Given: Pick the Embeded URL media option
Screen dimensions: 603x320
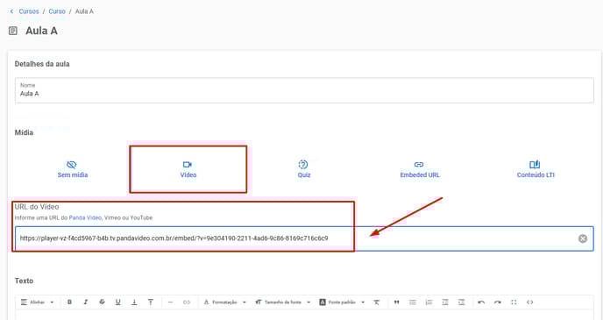Looking at the screenshot, I should pos(420,169).
